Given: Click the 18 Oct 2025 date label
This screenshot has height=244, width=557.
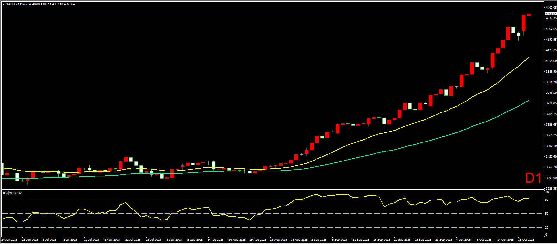Looking at the screenshot, I should tap(526, 240).
